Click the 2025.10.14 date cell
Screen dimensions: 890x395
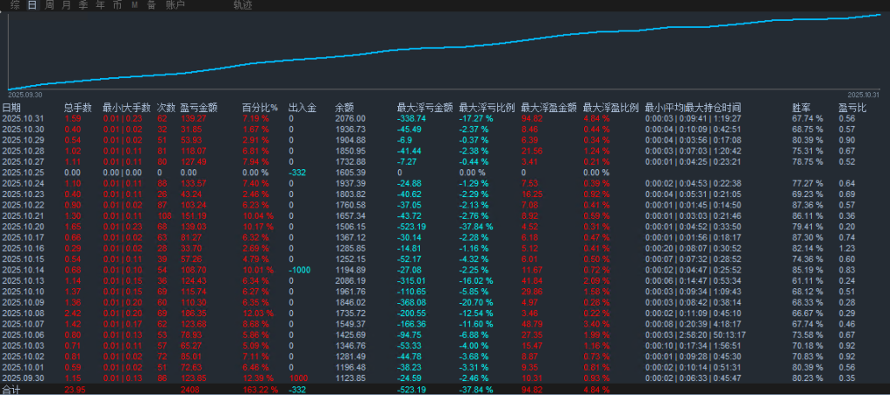tap(21, 270)
